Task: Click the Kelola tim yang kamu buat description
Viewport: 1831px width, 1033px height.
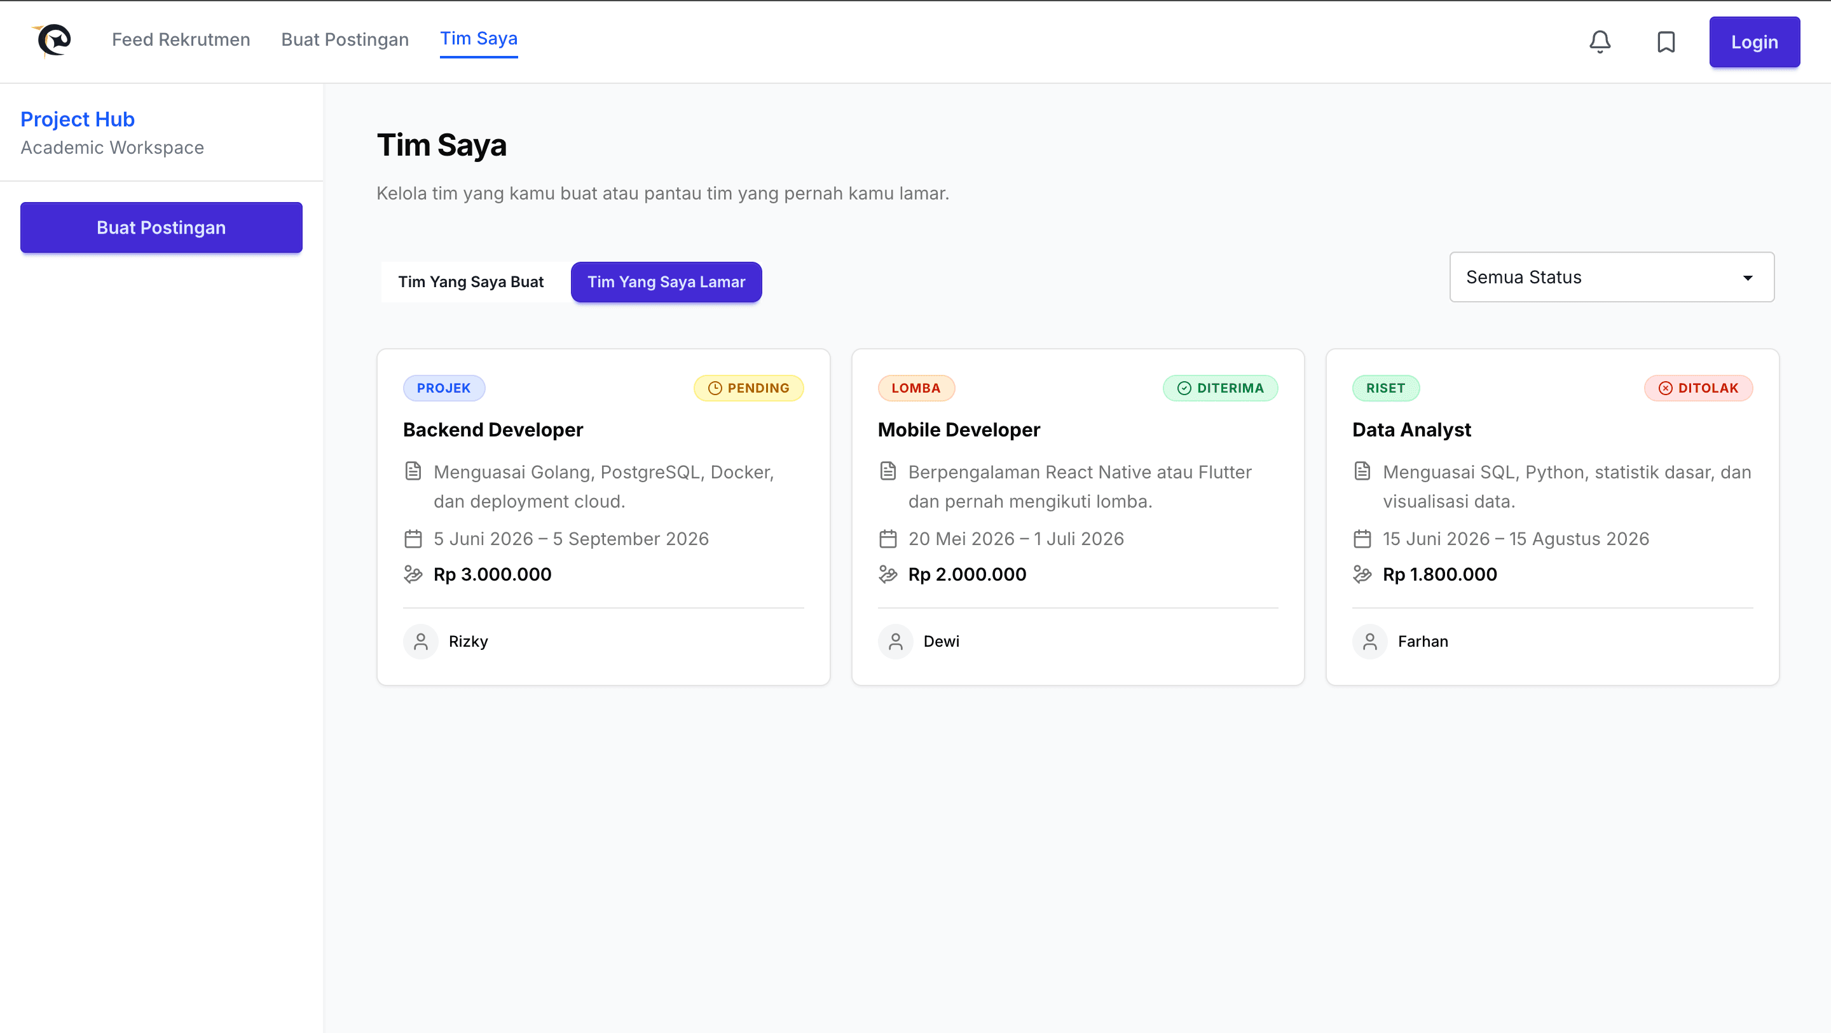Action: click(x=662, y=193)
